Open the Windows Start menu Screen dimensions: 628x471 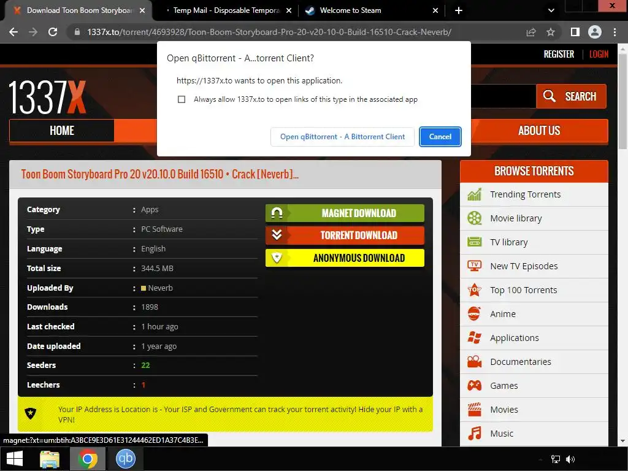tap(15, 459)
